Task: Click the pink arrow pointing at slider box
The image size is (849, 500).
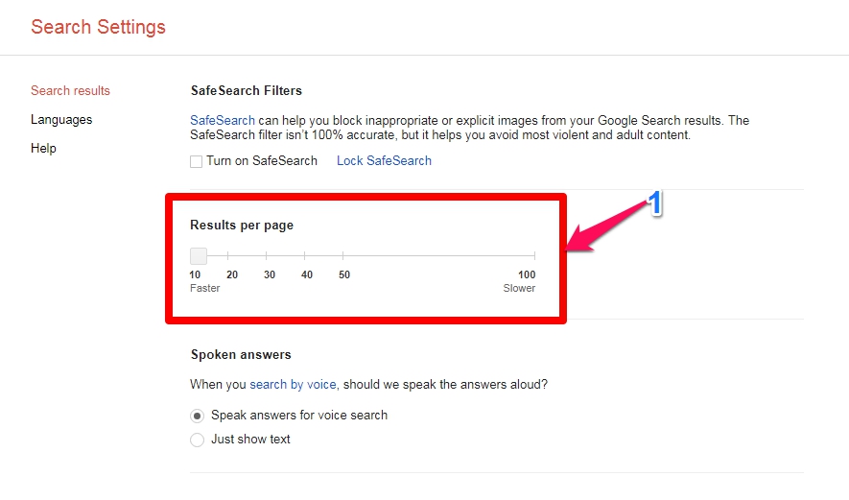Action: [x=606, y=227]
